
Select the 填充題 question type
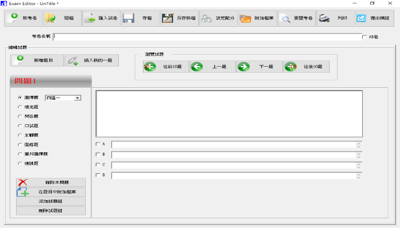click(x=20, y=107)
